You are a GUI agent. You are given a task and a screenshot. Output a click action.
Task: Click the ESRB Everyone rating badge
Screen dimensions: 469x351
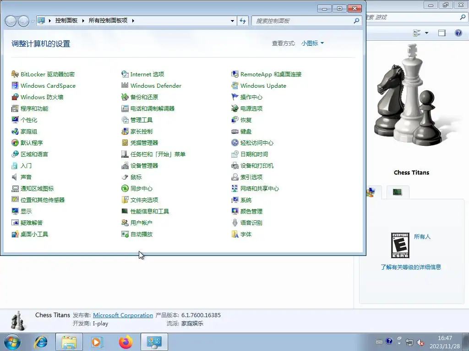click(x=400, y=245)
